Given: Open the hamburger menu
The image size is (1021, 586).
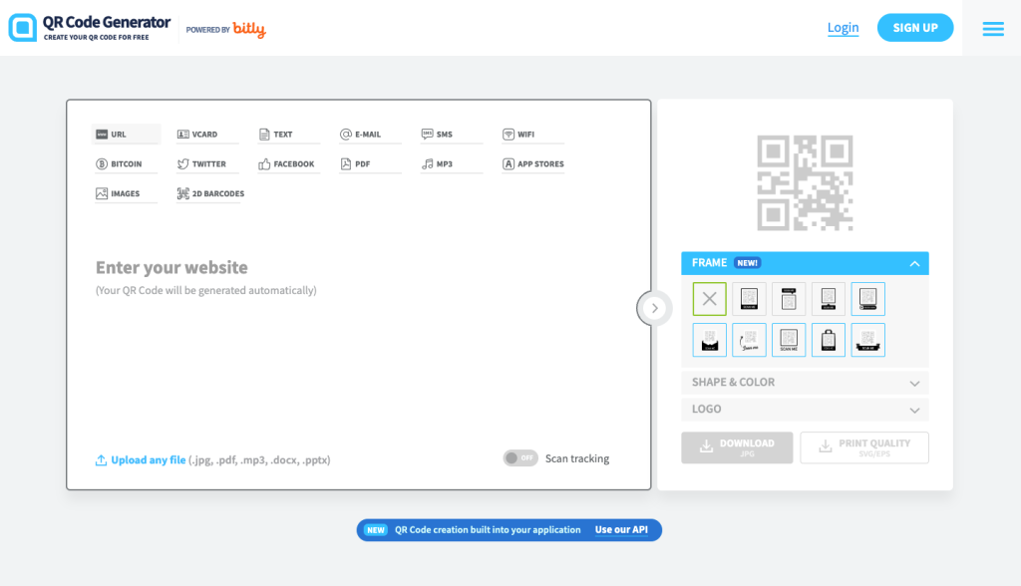Looking at the screenshot, I should point(993,28).
